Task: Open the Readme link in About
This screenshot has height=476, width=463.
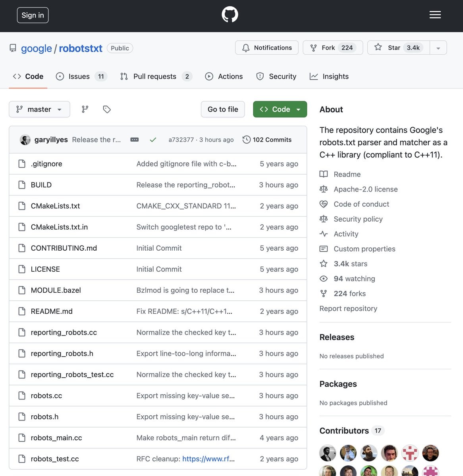Action: (347, 174)
